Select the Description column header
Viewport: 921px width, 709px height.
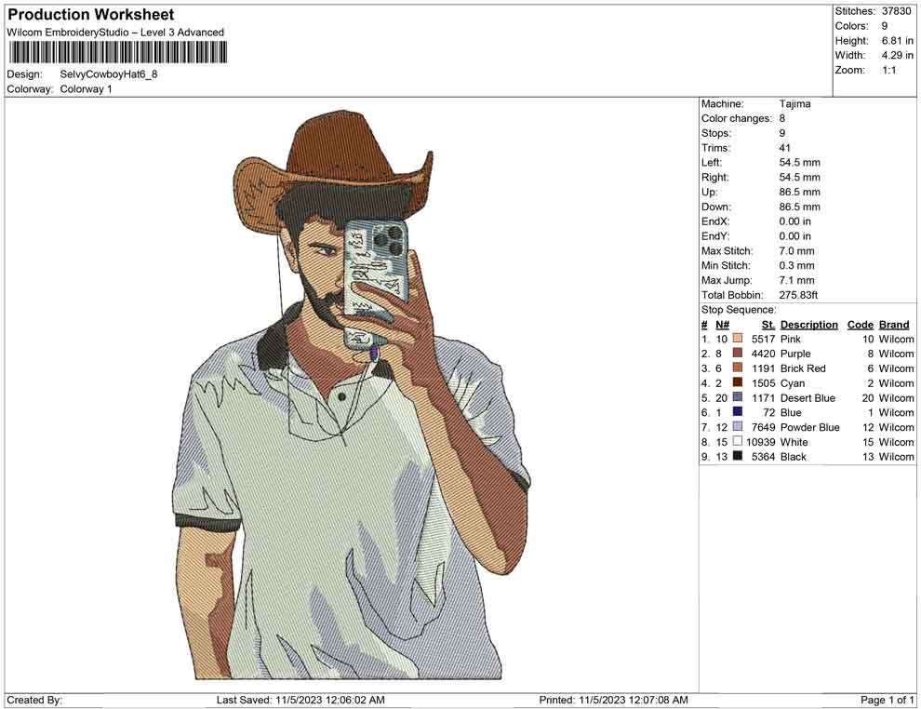click(x=809, y=324)
